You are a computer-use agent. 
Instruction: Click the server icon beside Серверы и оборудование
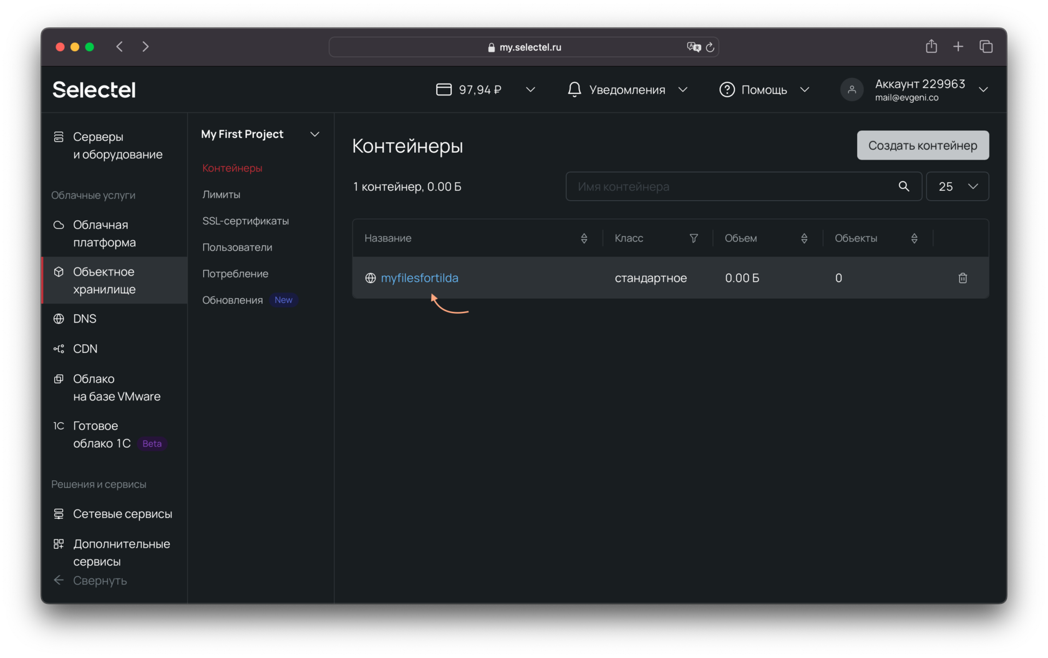[59, 137]
